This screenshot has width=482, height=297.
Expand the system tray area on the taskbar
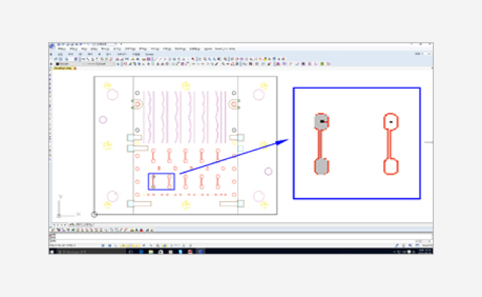coord(392,252)
